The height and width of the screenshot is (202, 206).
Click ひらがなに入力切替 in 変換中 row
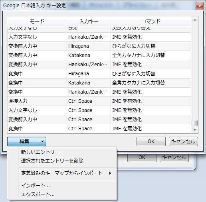point(151,74)
